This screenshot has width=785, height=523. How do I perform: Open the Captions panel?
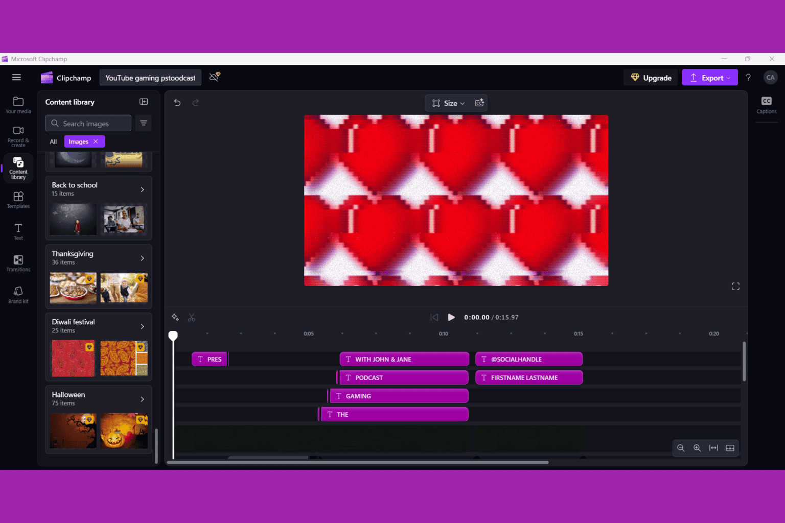point(766,105)
